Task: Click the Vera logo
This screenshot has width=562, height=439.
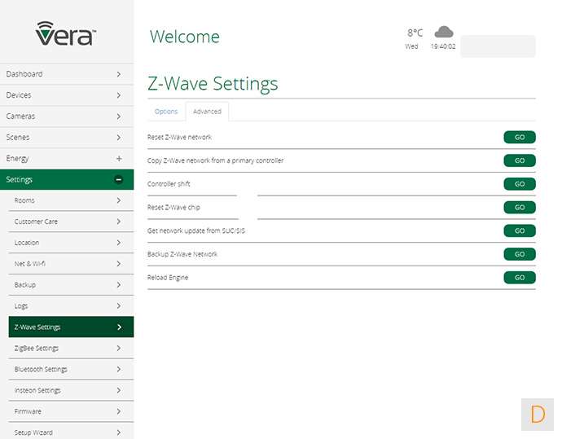Action: (66, 33)
